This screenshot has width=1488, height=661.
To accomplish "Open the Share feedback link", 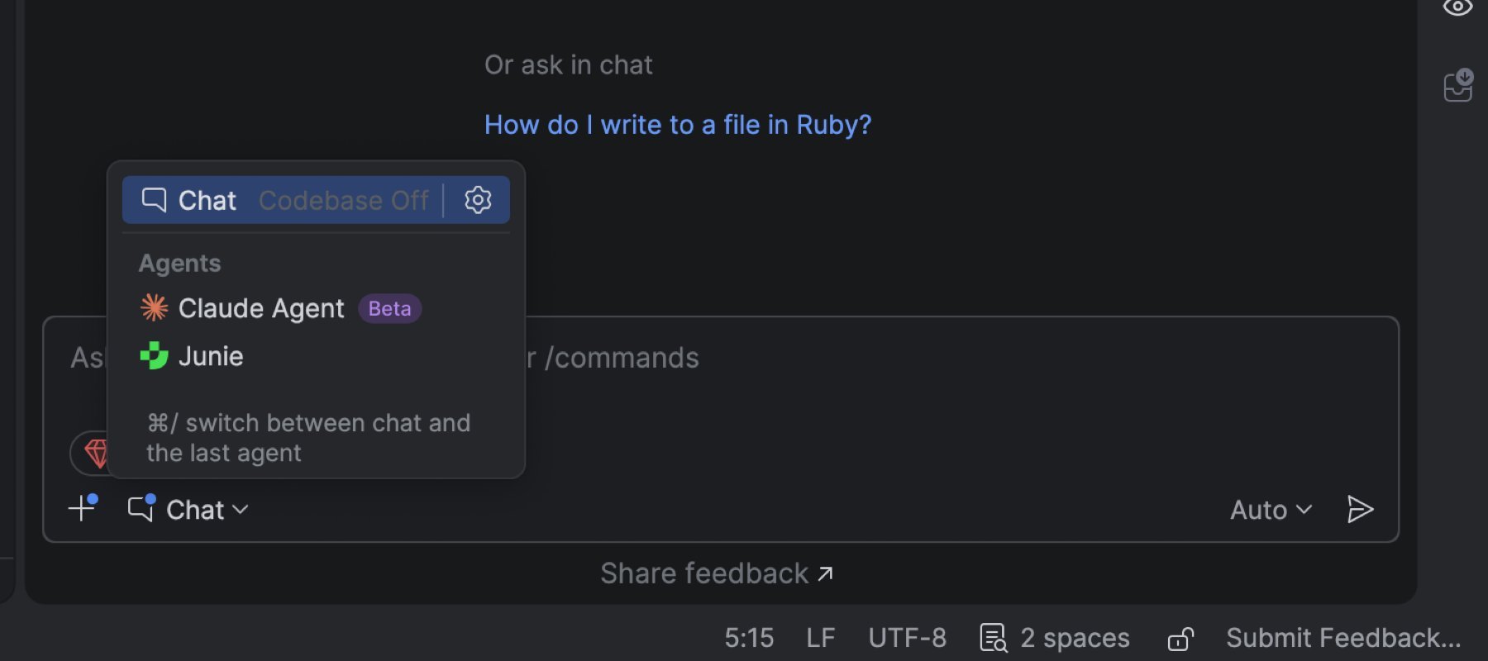I will [x=716, y=573].
